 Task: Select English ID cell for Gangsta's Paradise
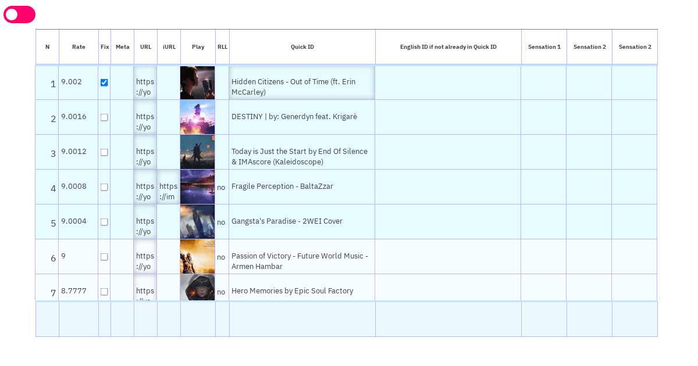pos(448,222)
